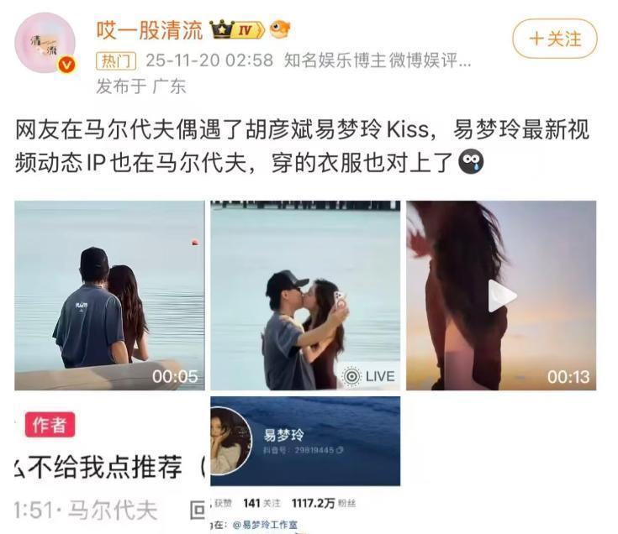Open the 作者 comment screenshot image

[109, 465]
